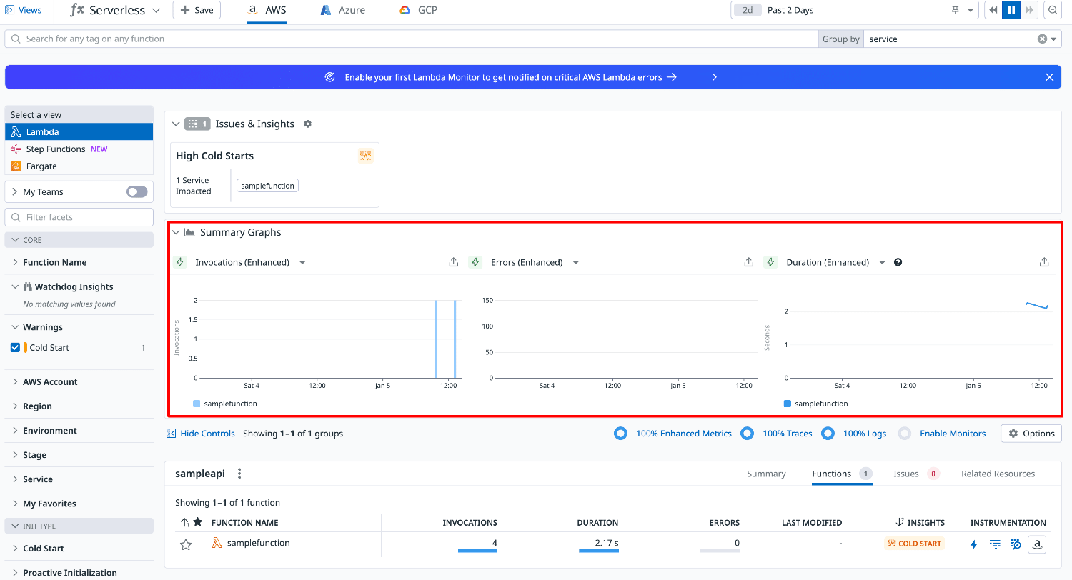Switch to the Related Resources tab
1072x580 pixels.
pos(998,474)
